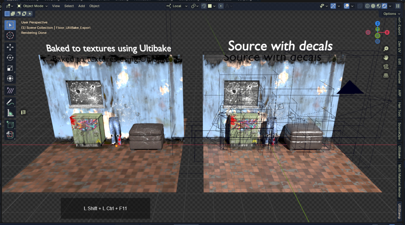Choose Intersect selection mode icon
This screenshot has height=225, width=405.
pyautogui.click(x=30, y=14)
